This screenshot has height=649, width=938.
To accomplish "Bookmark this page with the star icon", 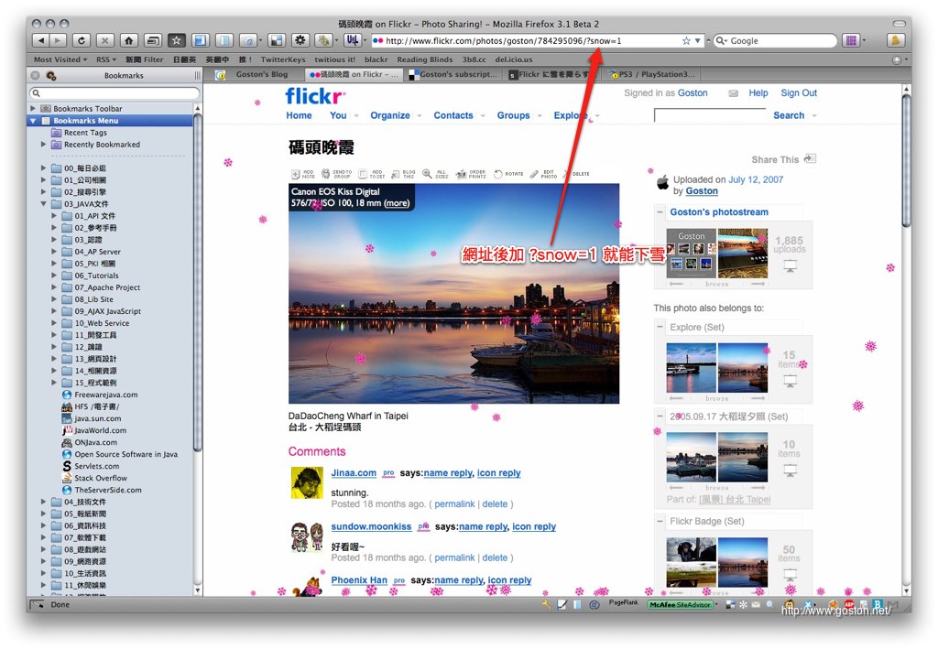I will tap(686, 40).
